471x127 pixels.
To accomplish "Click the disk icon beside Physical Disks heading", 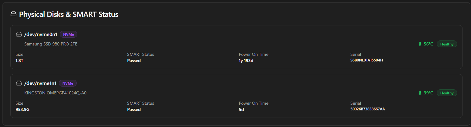I will [13, 14].
